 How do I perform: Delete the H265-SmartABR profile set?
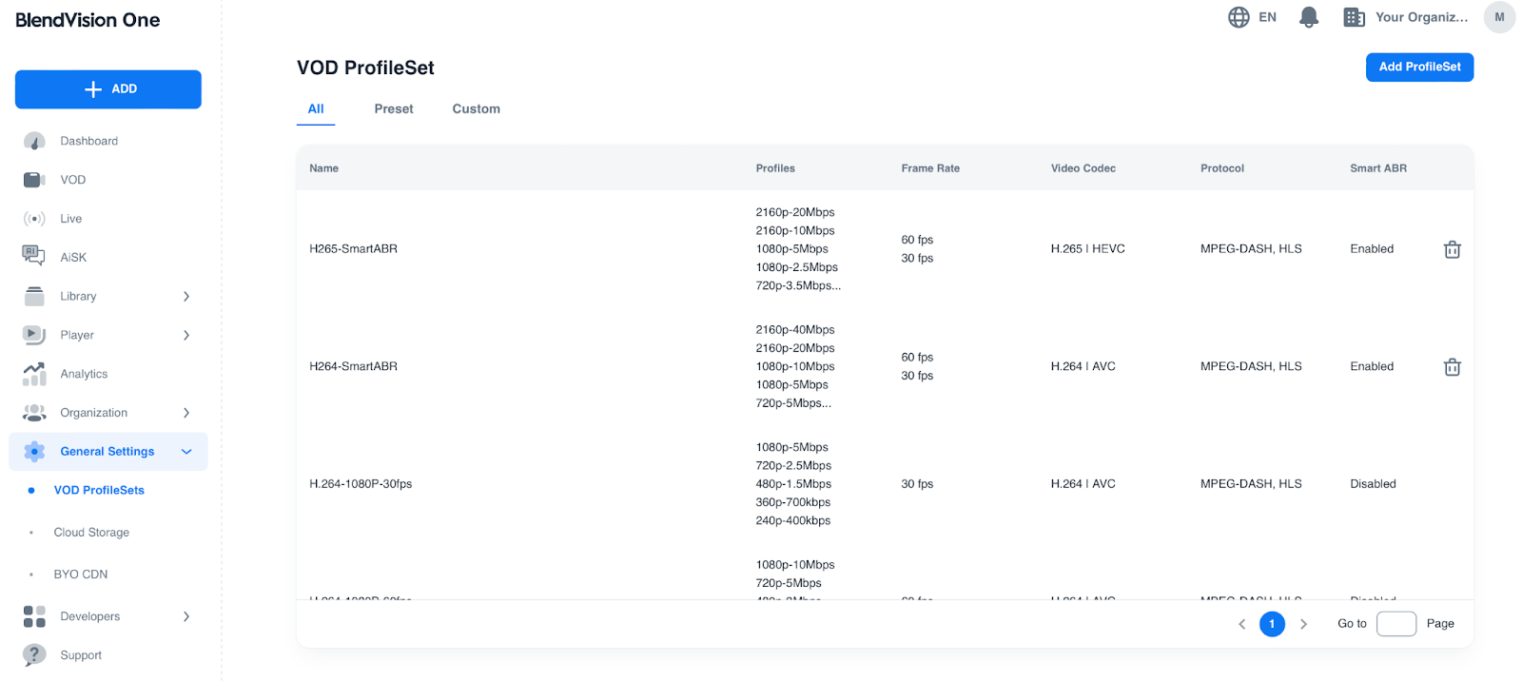(x=1452, y=249)
